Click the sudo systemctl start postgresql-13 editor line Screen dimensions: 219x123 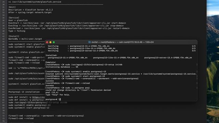click(29, 108)
